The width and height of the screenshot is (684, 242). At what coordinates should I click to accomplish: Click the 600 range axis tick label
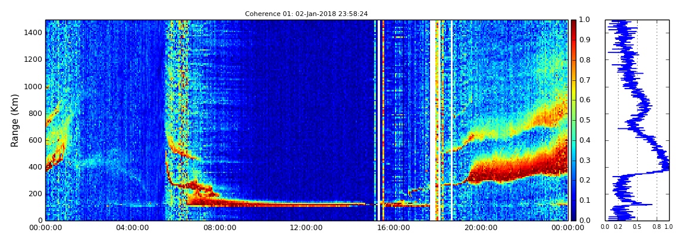(x=36, y=140)
